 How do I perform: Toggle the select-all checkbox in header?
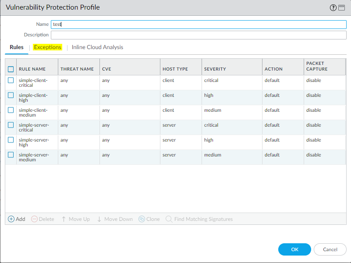11,69
